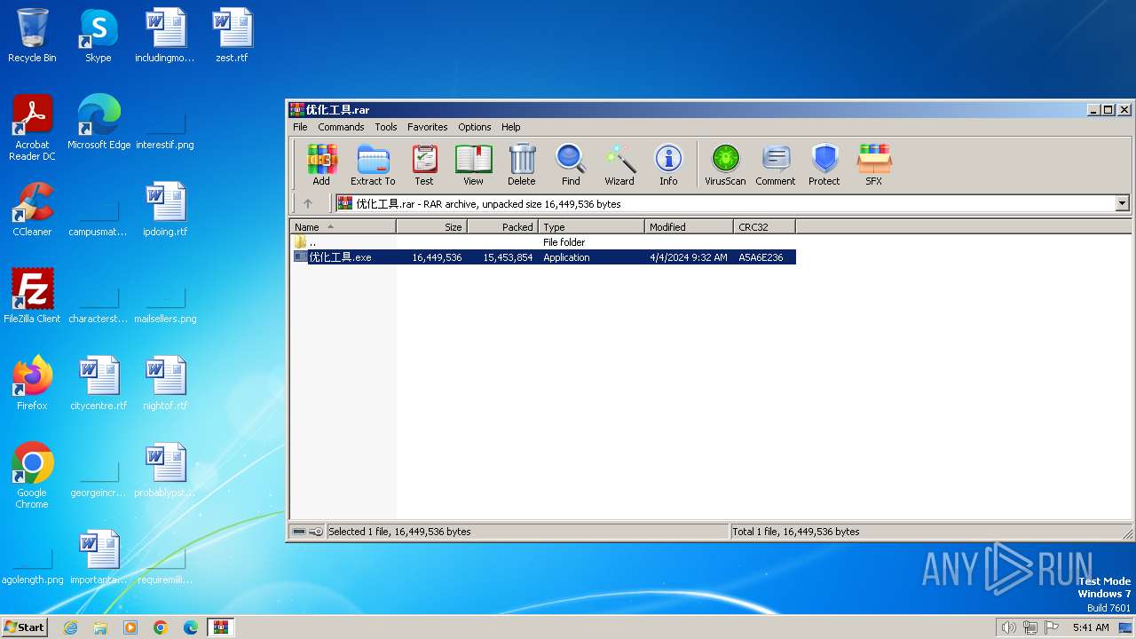The width and height of the screenshot is (1136, 639).
Task: Click the Protect shield icon
Action: (x=824, y=165)
